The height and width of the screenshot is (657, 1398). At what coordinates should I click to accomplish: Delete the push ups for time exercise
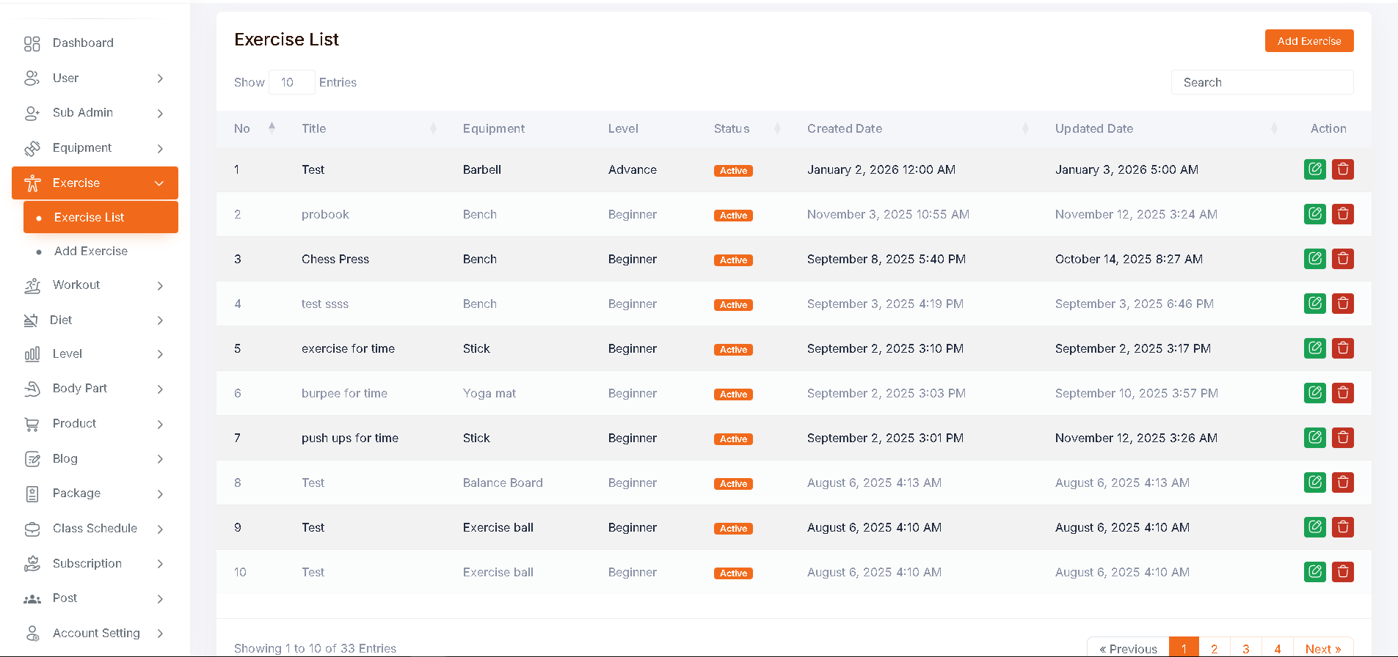[x=1342, y=438]
